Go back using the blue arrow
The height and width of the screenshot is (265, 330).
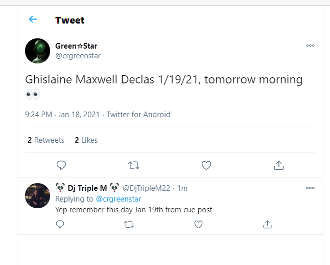point(33,19)
